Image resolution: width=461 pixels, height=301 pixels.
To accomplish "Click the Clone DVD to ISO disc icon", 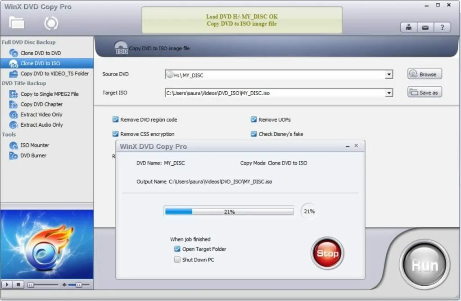I will coord(14,63).
